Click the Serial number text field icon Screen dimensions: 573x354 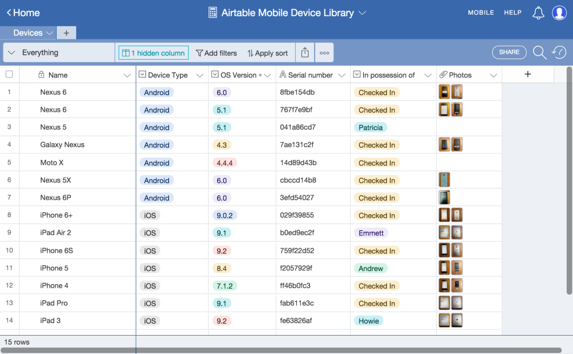(283, 74)
